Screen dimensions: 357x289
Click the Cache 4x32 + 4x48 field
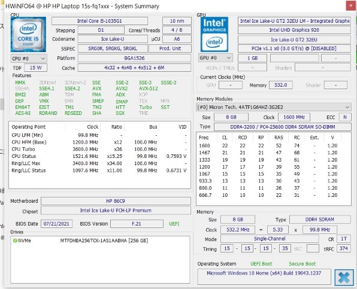pyautogui.click(x=134, y=68)
